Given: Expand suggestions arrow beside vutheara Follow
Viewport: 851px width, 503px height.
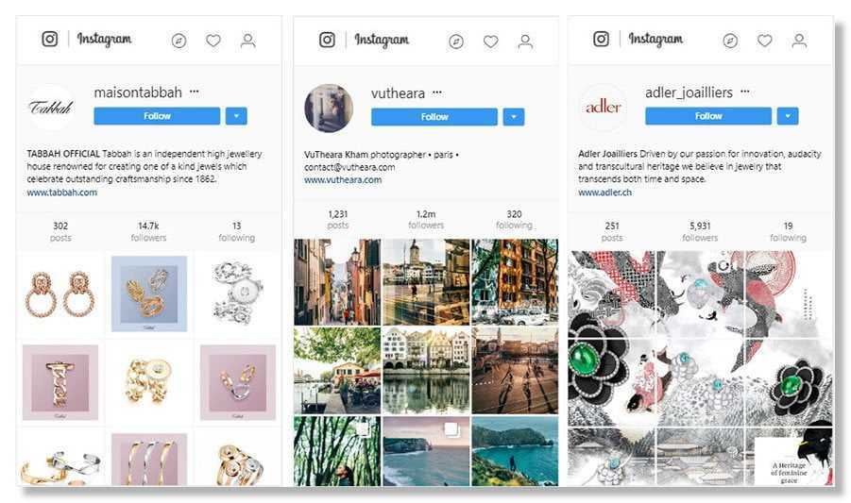Looking at the screenshot, I should point(514,116).
